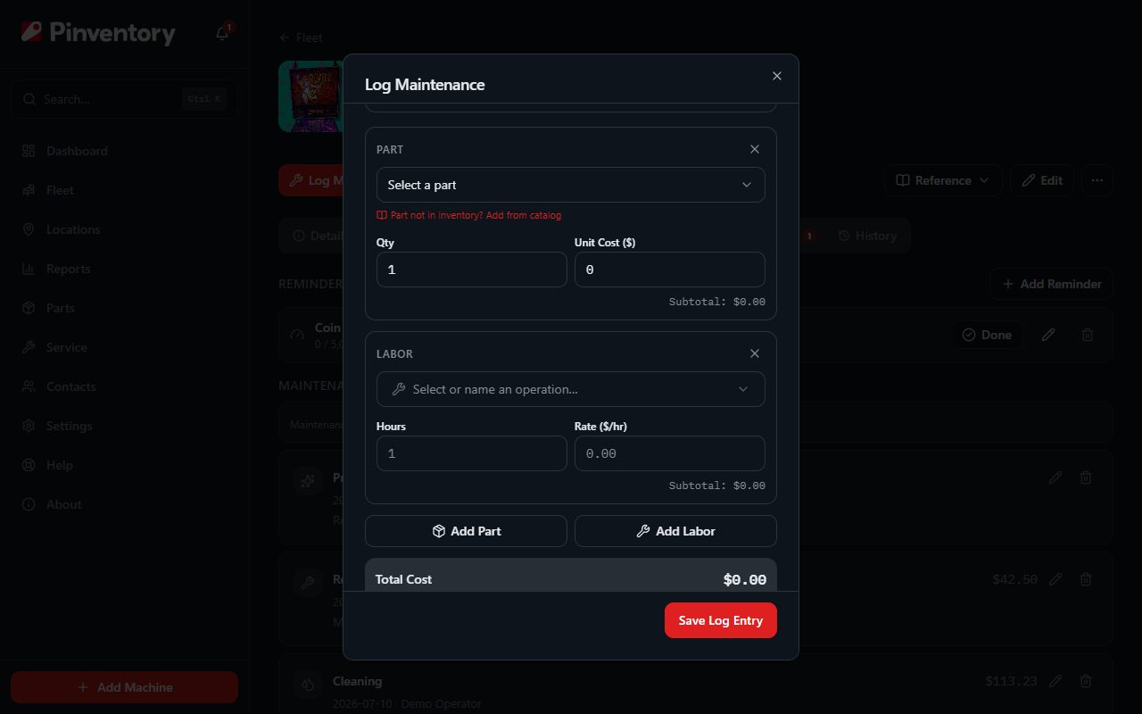The height and width of the screenshot is (714, 1142).
Task: Edit the Cleaning $113.23 entry
Action: [x=1055, y=681]
